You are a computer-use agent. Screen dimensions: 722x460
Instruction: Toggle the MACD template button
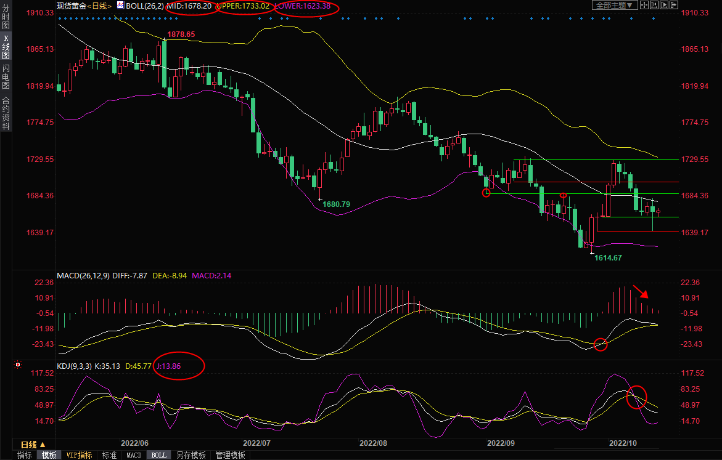tap(134, 456)
